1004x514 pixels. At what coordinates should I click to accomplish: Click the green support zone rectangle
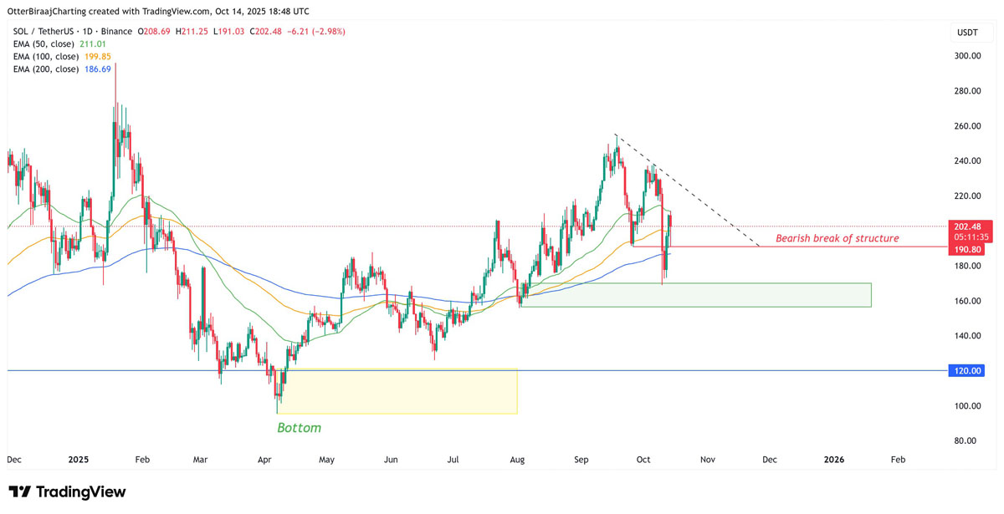[x=694, y=294]
